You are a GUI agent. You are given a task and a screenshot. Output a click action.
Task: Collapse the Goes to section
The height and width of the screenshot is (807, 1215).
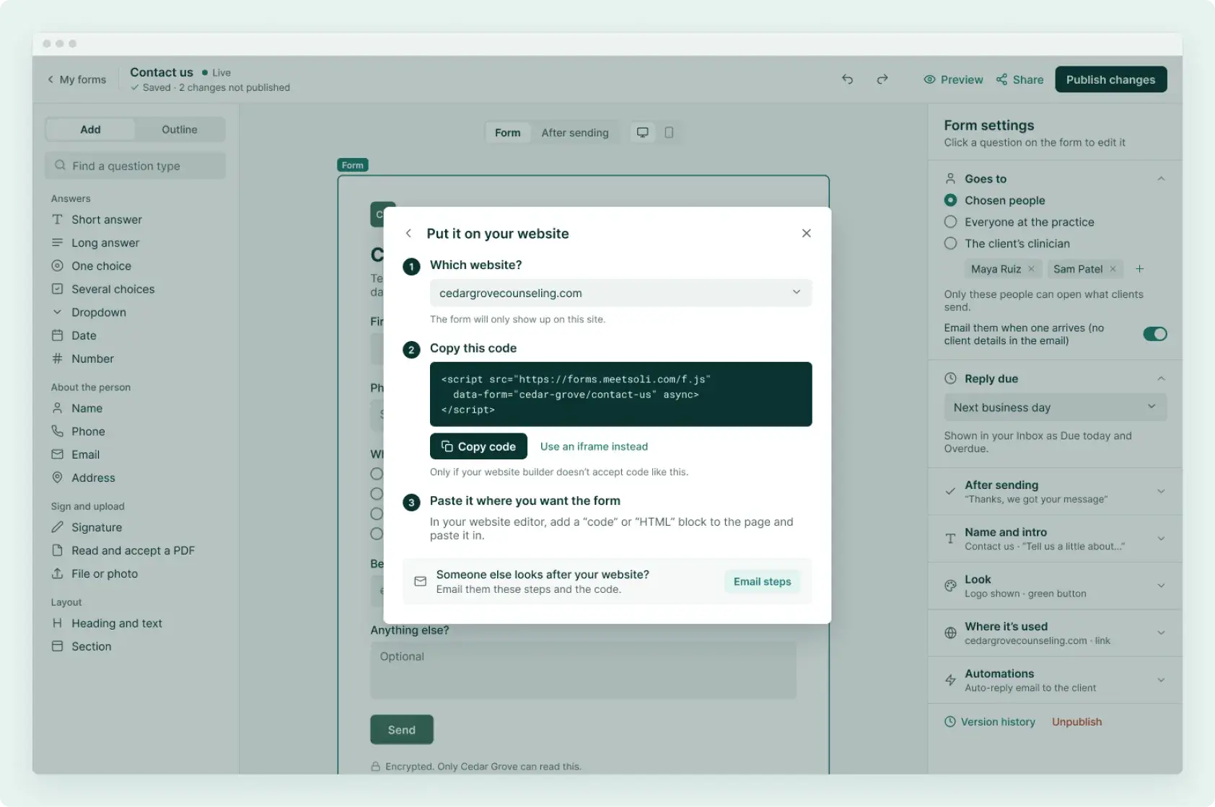click(x=1161, y=179)
